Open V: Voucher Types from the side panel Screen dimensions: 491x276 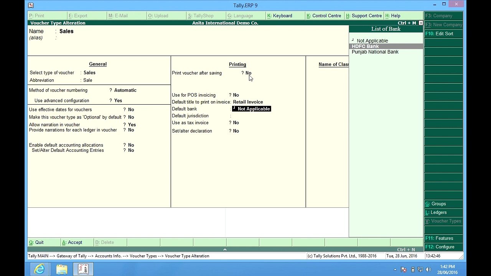coord(443,221)
